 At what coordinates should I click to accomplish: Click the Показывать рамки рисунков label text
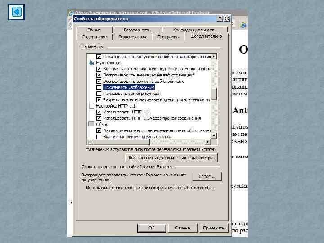click(131, 94)
